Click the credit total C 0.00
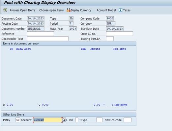The image size is (172, 131). click(x=43, y=105)
